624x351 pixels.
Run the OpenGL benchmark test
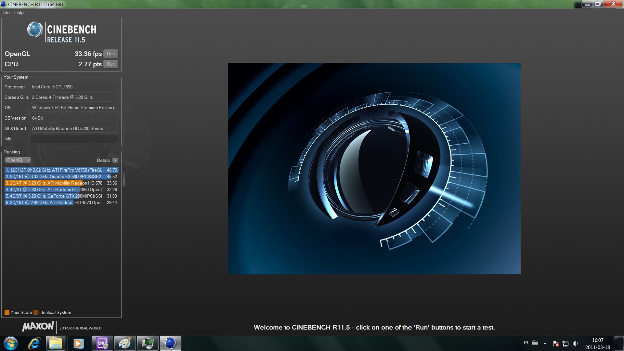coord(111,54)
